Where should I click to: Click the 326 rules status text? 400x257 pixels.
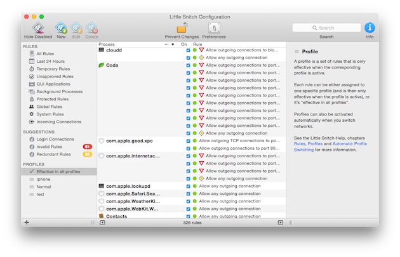coord(192,223)
